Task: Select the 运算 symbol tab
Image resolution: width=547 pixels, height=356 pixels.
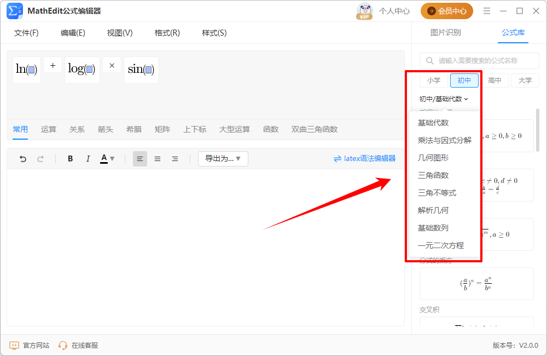Action: pos(49,129)
